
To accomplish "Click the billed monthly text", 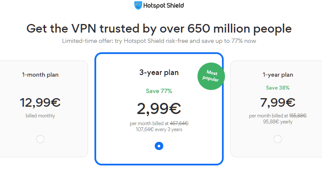I will tap(40, 116).
